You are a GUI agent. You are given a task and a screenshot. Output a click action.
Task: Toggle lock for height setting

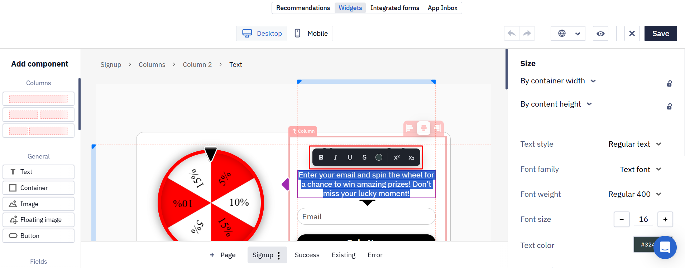[669, 106]
